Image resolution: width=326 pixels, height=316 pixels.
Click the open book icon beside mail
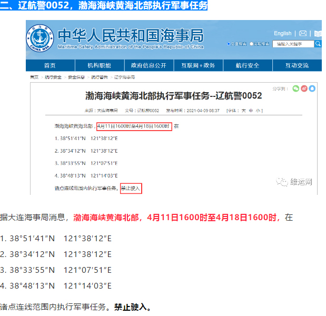tap(318, 34)
